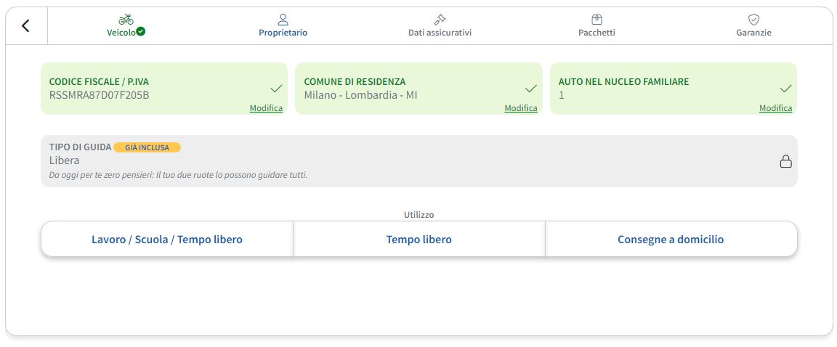Click the checkmark in the Codice Fiscale card

point(276,89)
